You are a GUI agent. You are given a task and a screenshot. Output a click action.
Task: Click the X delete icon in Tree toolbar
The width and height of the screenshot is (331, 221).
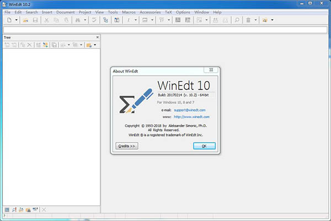(x=30, y=45)
